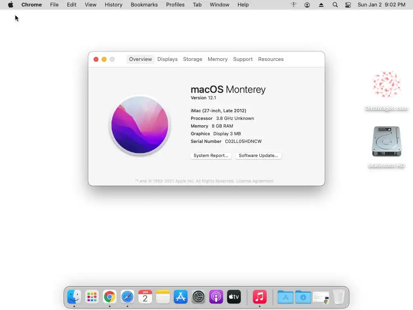Close the About This Mac window
The width and height of the screenshot is (413, 310).
click(96, 59)
